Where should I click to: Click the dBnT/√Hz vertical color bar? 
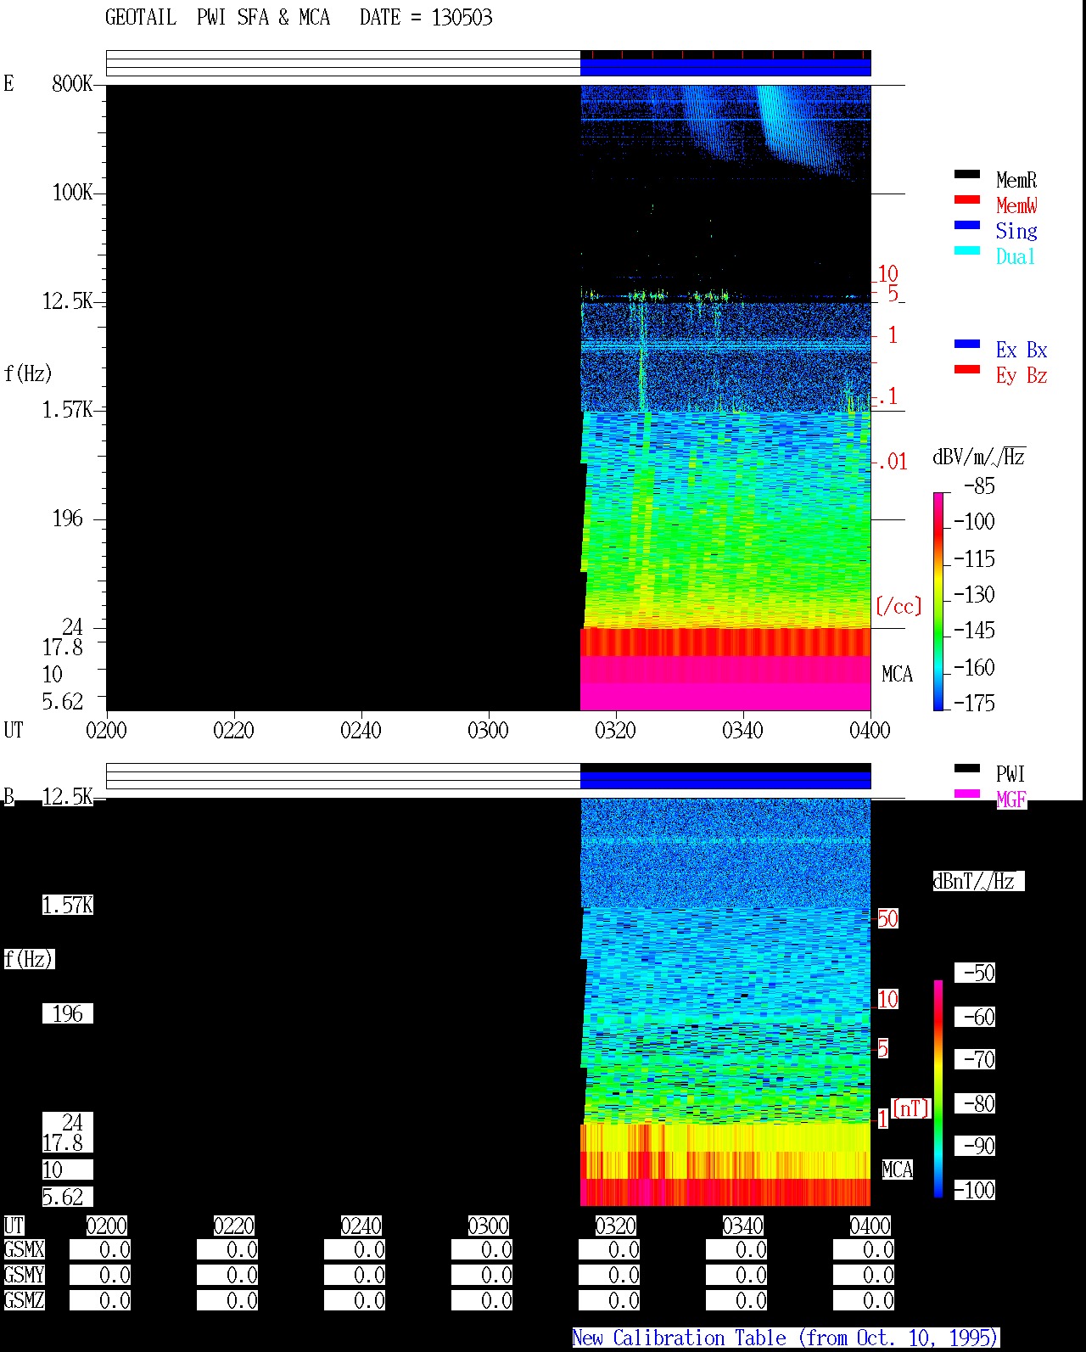(938, 1089)
